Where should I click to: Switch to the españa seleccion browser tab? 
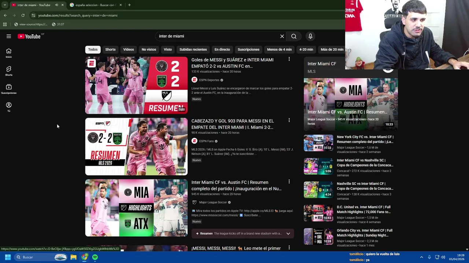(95, 5)
